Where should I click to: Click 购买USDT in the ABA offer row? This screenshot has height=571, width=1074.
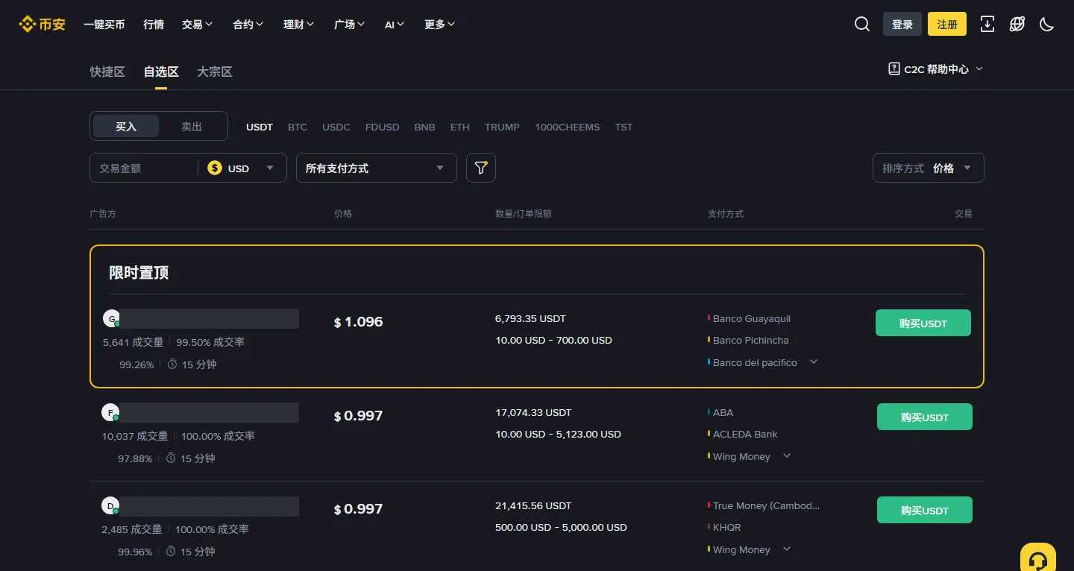[925, 417]
